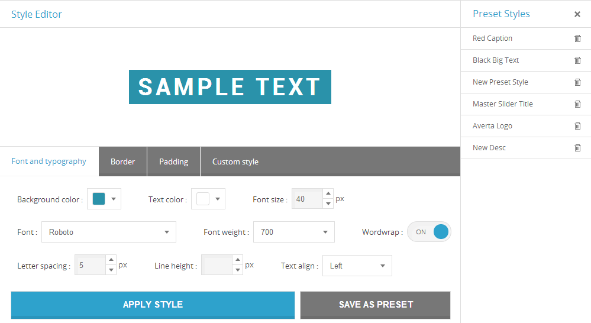Open the Font family dropdown
Viewport: 591px width, 323px height.
tap(109, 232)
